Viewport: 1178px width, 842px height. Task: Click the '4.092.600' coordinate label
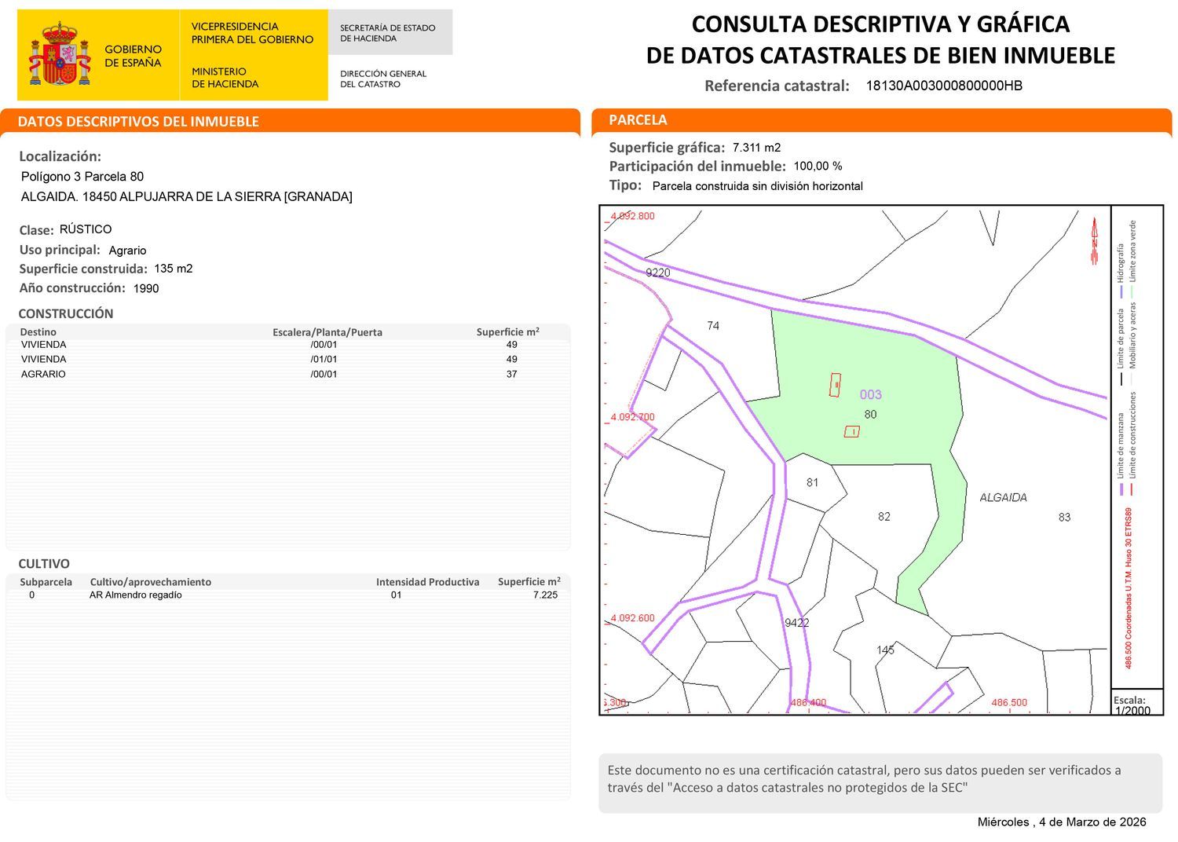coord(632,618)
